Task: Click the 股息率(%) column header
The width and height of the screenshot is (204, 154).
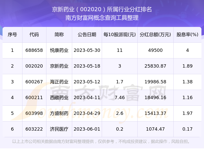Action: [x=187, y=35]
